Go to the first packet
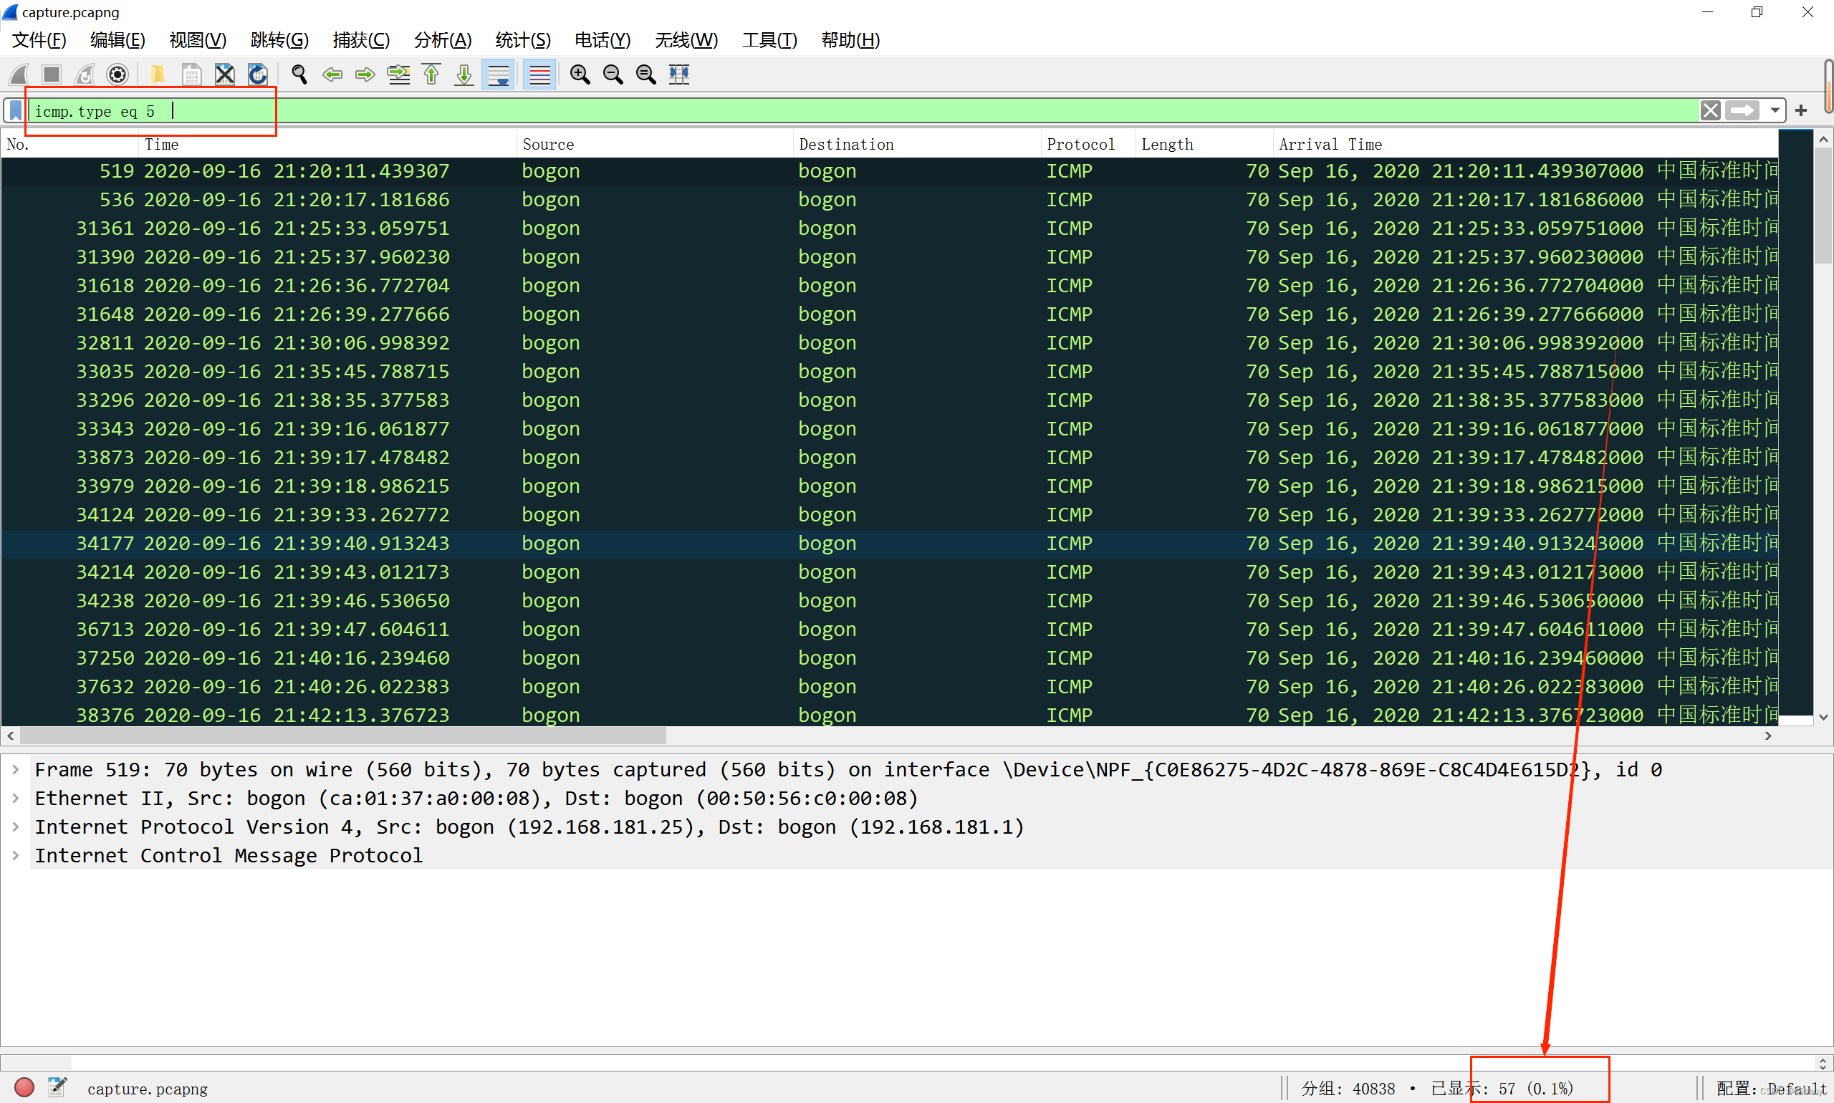This screenshot has height=1103, width=1834. pos(431,74)
